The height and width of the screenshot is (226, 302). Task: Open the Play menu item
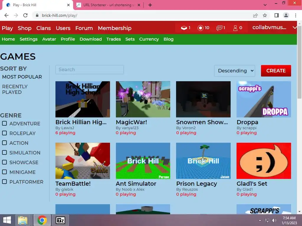7,28
